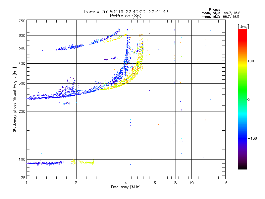Viewport: 265px width, 199px height.
Task: Click the x-axis '16' tick label
Action: coord(225,183)
